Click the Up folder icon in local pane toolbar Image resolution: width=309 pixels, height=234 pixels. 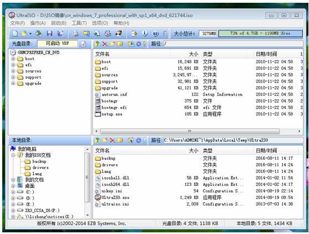tap(97, 140)
